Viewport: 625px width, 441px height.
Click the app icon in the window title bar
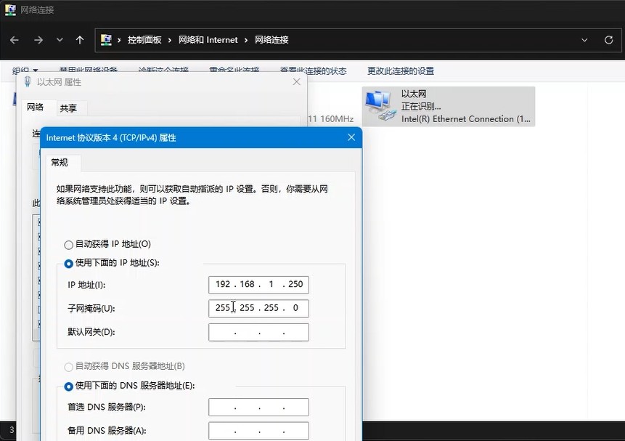[9, 9]
